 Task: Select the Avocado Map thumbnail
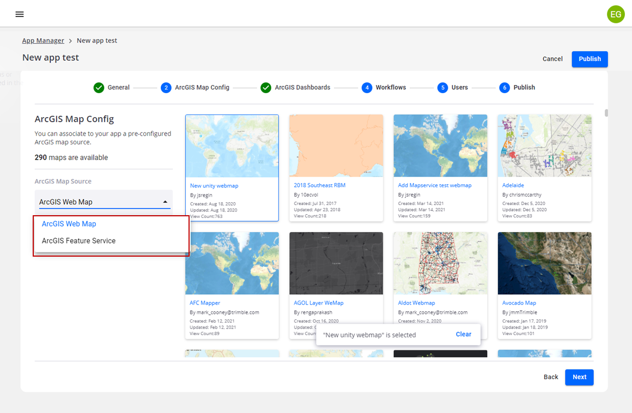coord(544,263)
